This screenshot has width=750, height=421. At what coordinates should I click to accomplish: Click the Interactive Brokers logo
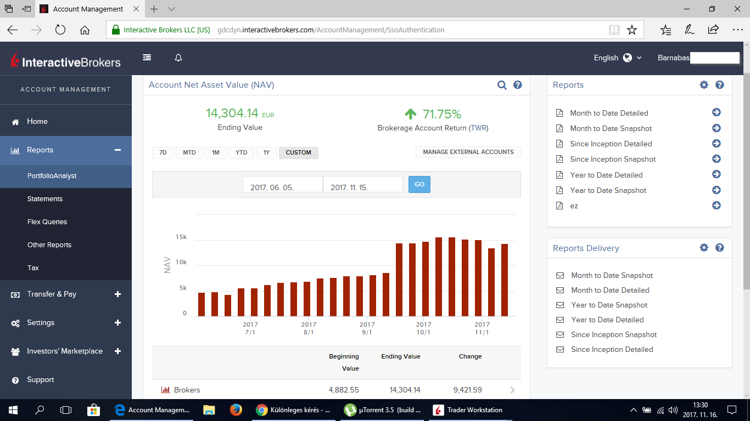click(x=66, y=61)
